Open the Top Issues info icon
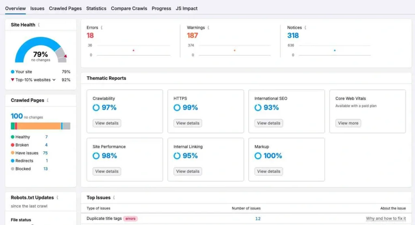This screenshot has width=415, height=225. tap(114, 197)
